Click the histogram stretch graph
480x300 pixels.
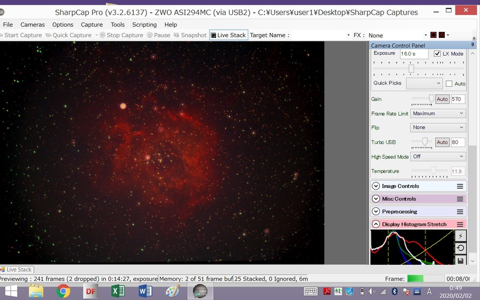pos(412,247)
